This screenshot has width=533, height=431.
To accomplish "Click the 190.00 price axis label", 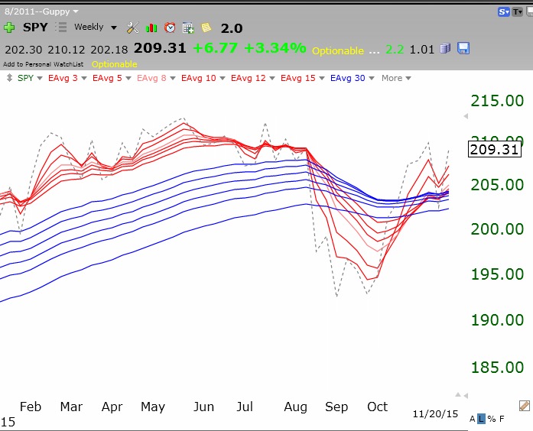I will pos(497,320).
